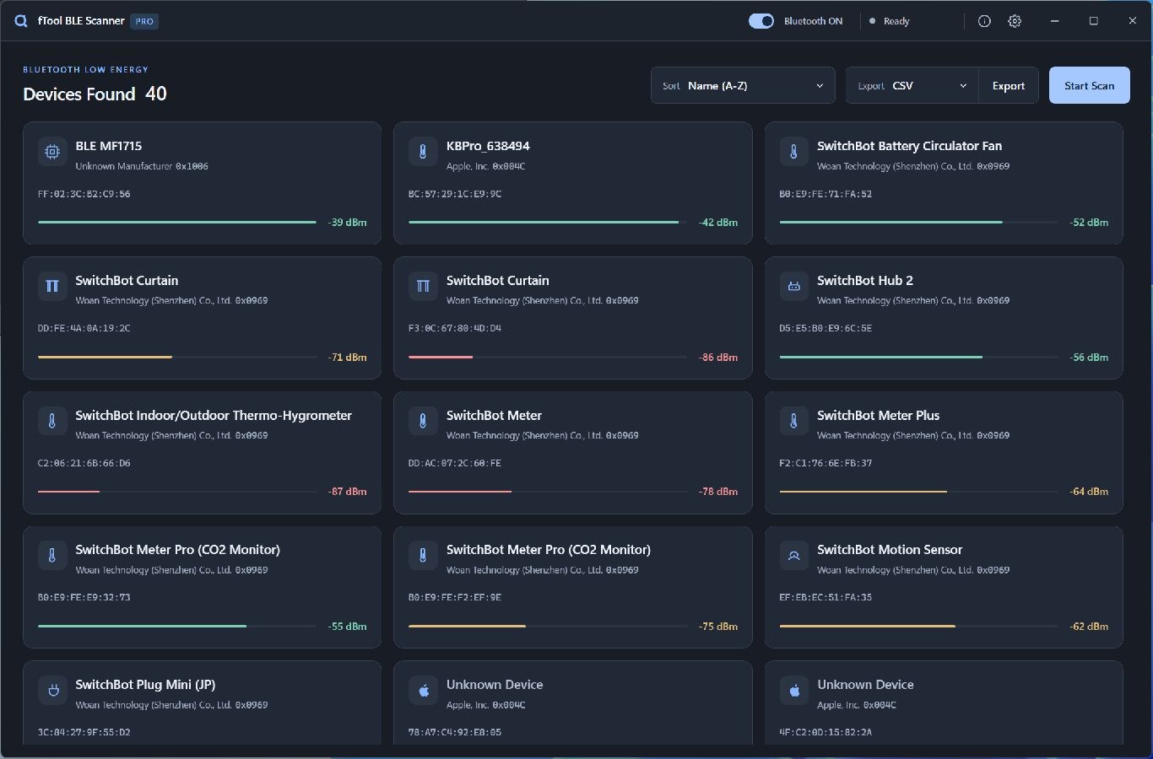Click the hub icon next to SwitchBot Hub 2
Viewport: 1153px width, 759px height.
pyautogui.click(x=793, y=287)
